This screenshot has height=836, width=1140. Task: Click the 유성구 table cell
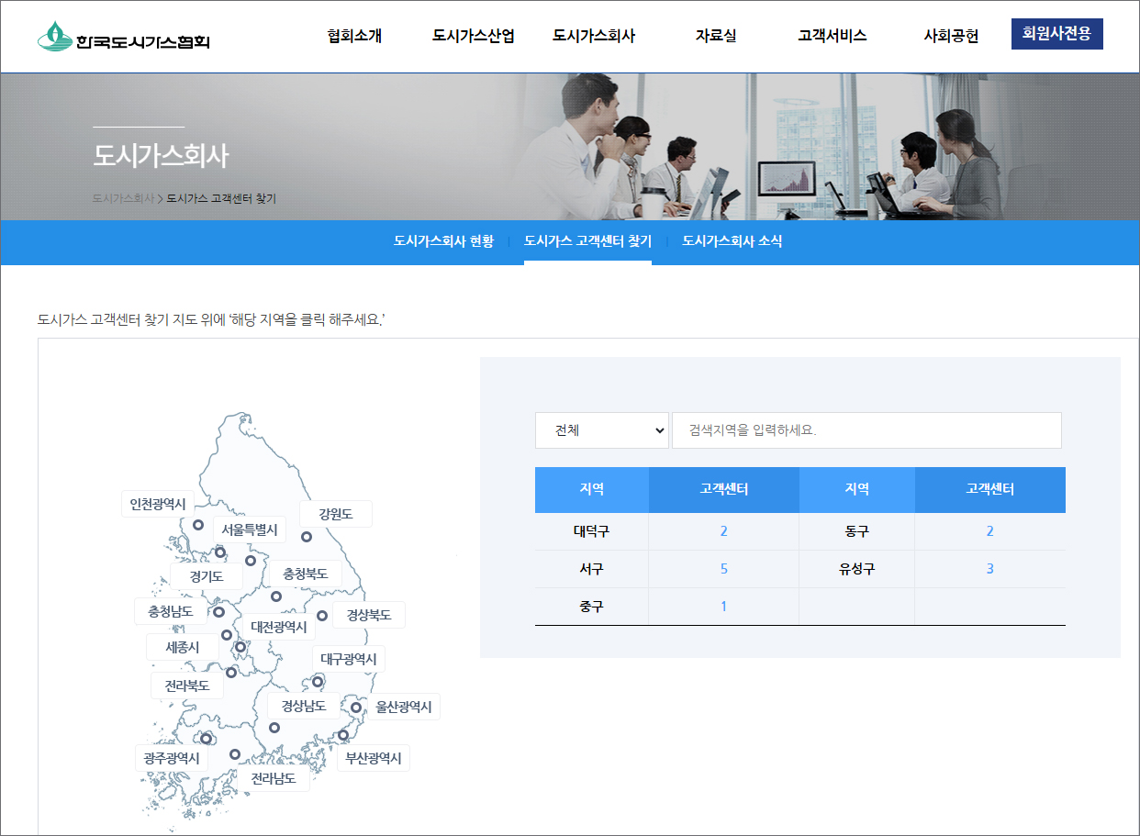[856, 569]
